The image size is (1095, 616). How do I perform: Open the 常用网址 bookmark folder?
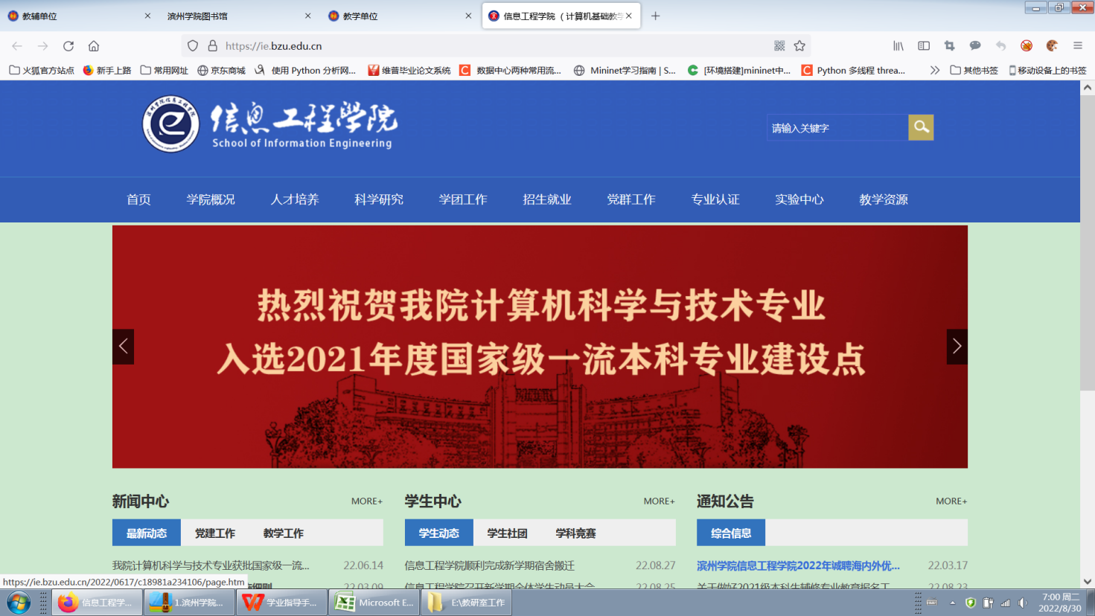coord(165,71)
